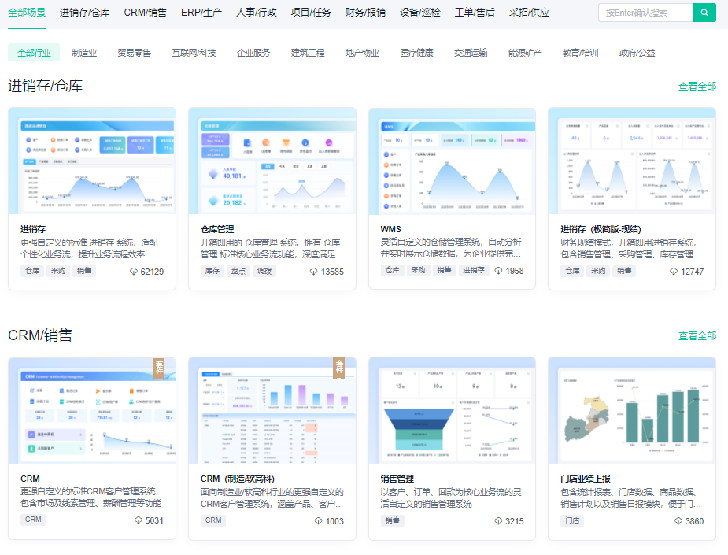Viewport: 728px width, 555px height.
Task: Click download icon on 门店业绩上报 card
Action: [x=678, y=521]
